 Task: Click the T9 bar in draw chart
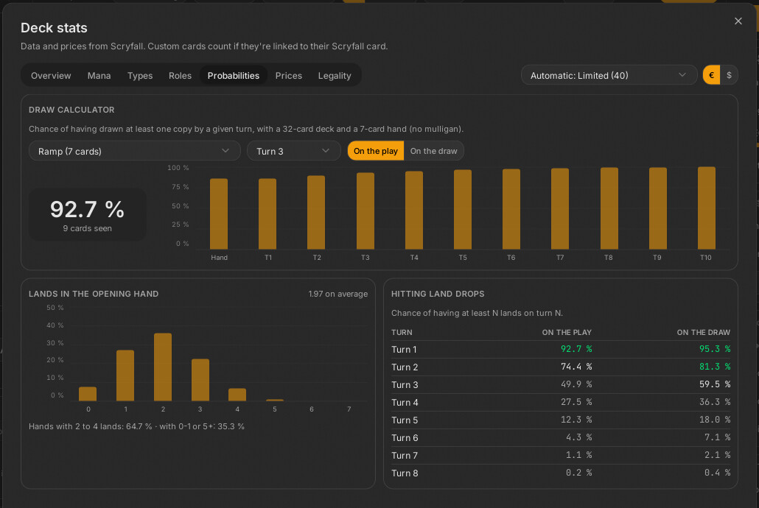click(658, 208)
